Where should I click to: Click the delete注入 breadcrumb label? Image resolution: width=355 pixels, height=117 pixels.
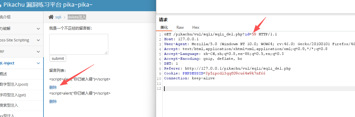tap(77, 17)
